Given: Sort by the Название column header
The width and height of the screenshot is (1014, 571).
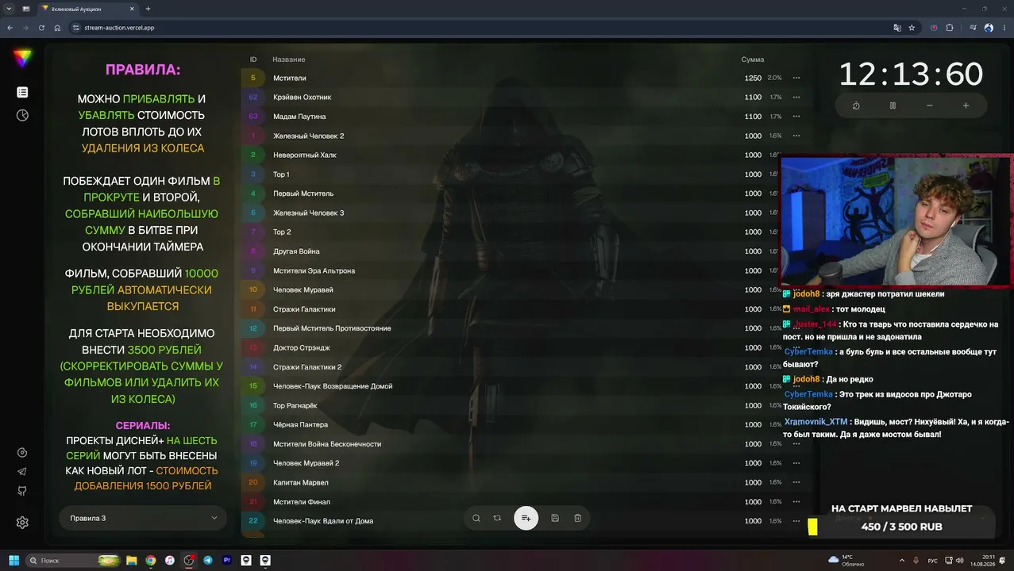Looking at the screenshot, I should point(289,59).
